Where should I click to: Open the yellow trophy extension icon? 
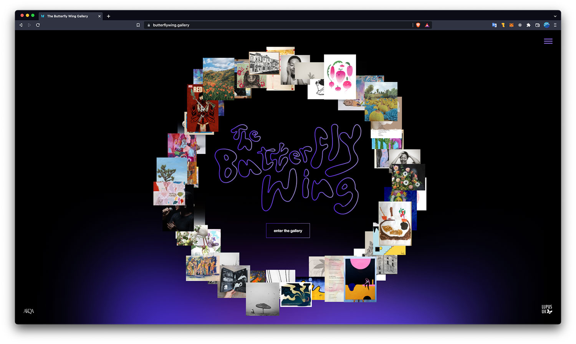503,25
